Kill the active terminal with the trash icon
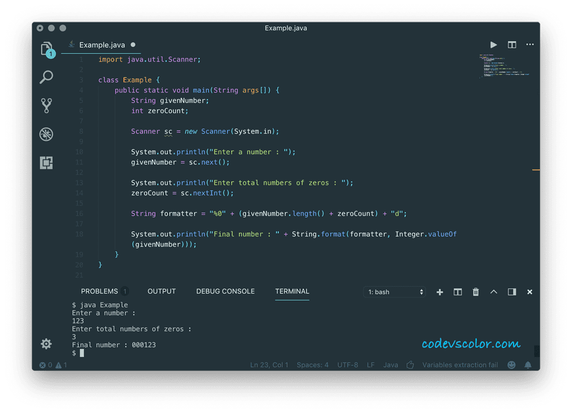 pyautogui.click(x=475, y=291)
